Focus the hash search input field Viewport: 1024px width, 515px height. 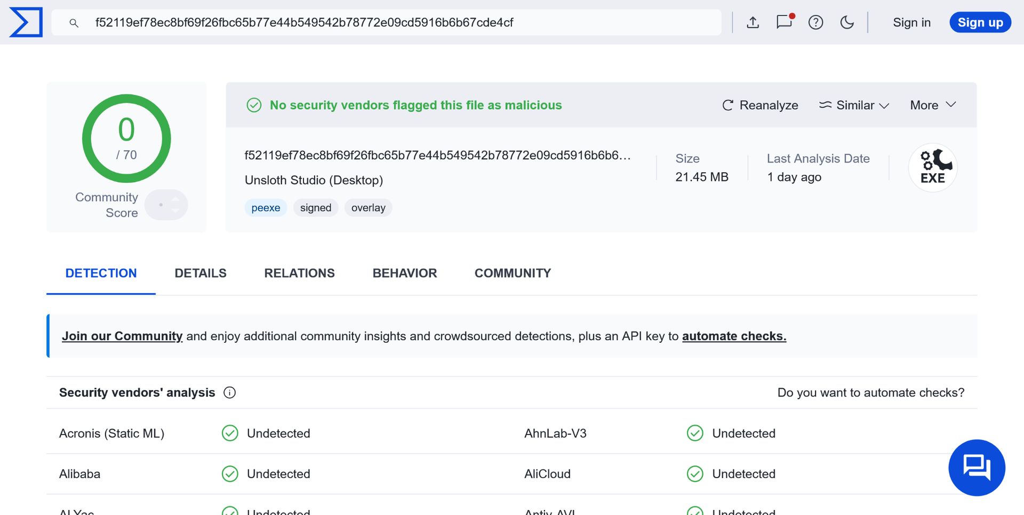[386, 22]
